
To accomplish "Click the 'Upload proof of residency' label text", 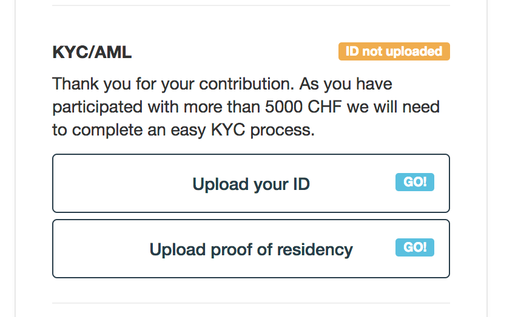I will 251,249.
